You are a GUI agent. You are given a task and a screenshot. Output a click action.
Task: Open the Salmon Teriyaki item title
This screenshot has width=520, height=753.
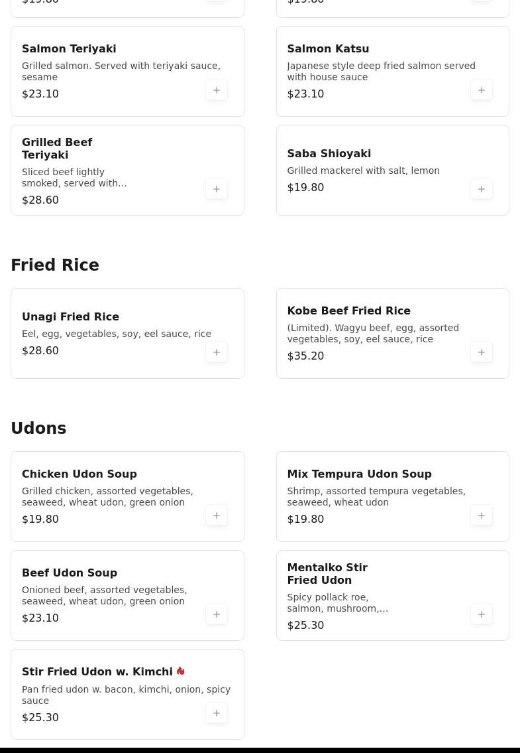(69, 48)
